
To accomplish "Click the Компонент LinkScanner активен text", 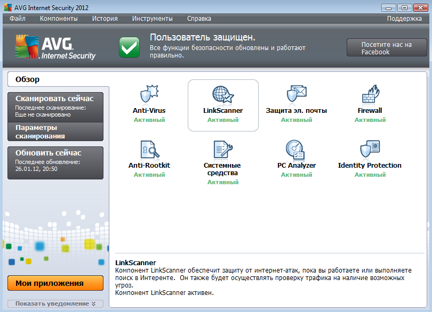I will [x=164, y=293].
